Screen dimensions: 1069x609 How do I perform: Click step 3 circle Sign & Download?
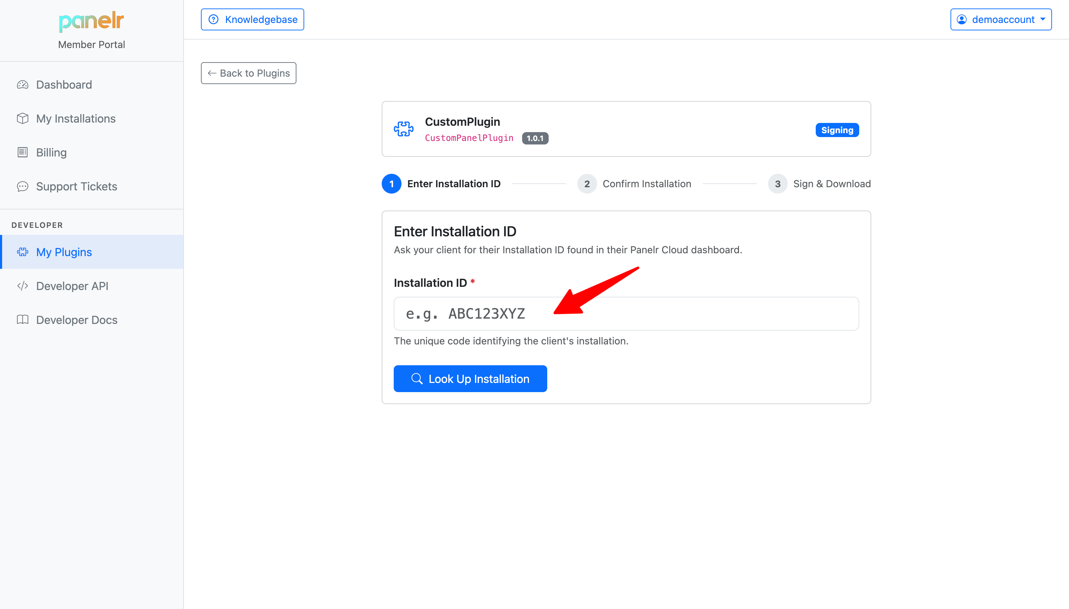tap(778, 184)
